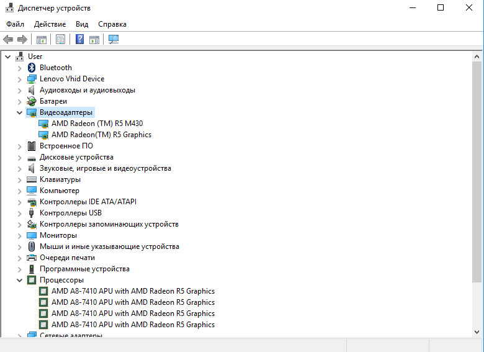Expand Аудиовходы и аудиовыходы category
This screenshot has width=484, height=352.
pyautogui.click(x=19, y=91)
